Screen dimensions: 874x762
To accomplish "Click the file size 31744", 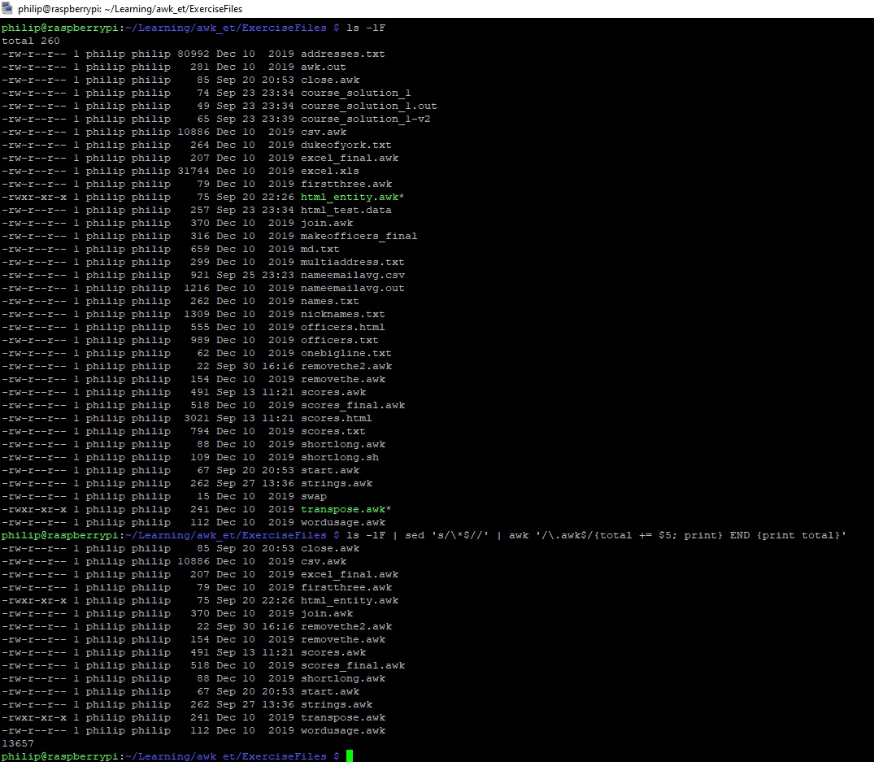I will [193, 171].
